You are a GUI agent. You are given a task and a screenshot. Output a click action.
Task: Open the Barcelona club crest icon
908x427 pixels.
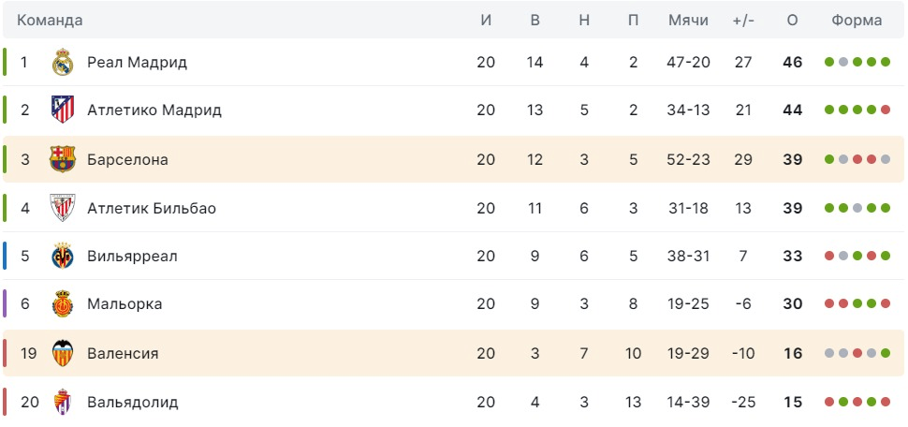tap(63, 159)
